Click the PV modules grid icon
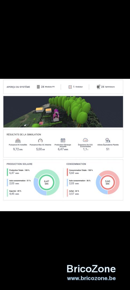This screenshot has height=290, width=130. tap(38, 87)
